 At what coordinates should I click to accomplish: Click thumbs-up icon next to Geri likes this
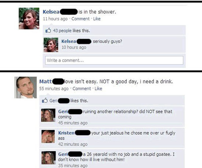[45, 100]
